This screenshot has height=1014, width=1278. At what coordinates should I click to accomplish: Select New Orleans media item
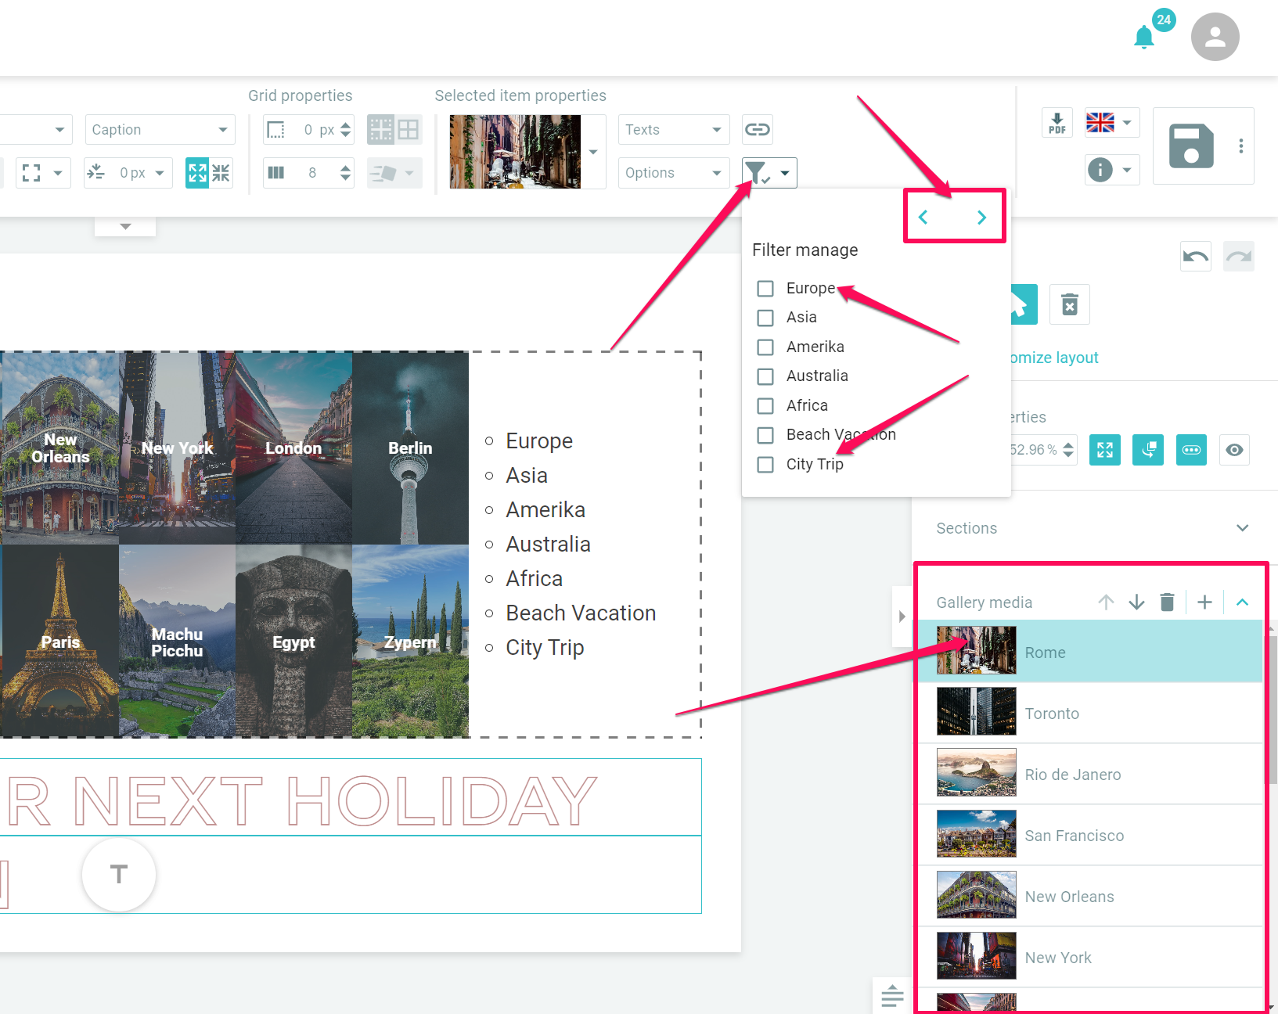(1089, 896)
